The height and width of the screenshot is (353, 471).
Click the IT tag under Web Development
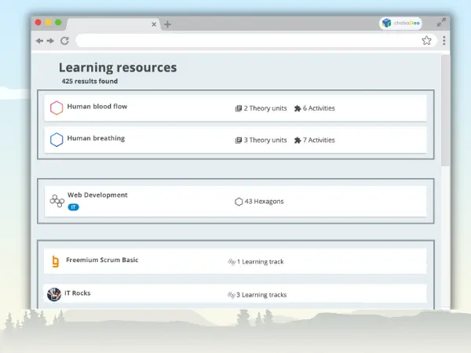[73, 207]
